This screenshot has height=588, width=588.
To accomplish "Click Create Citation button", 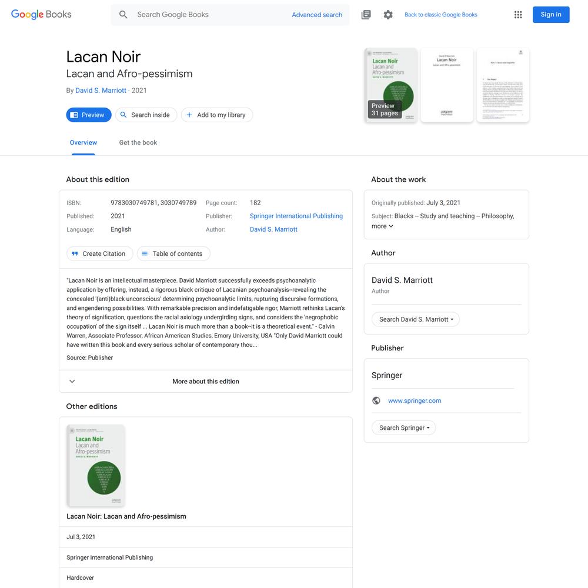I will [x=100, y=253].
